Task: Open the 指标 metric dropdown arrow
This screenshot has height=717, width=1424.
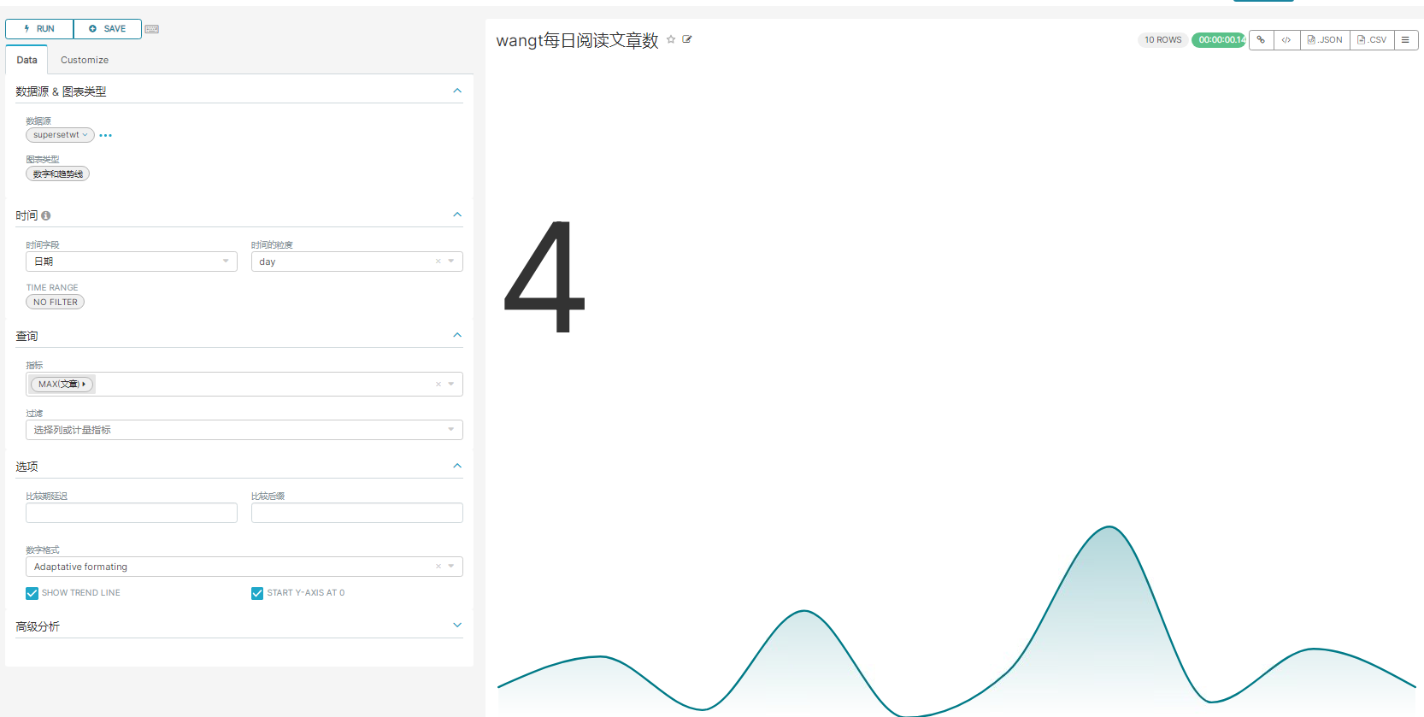Action: point(451,385)
